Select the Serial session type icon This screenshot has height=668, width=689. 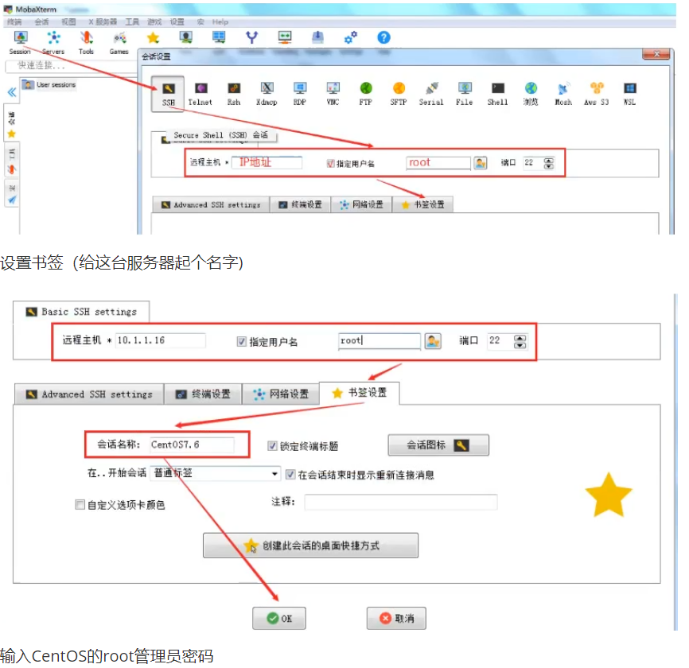click(431, 94)
